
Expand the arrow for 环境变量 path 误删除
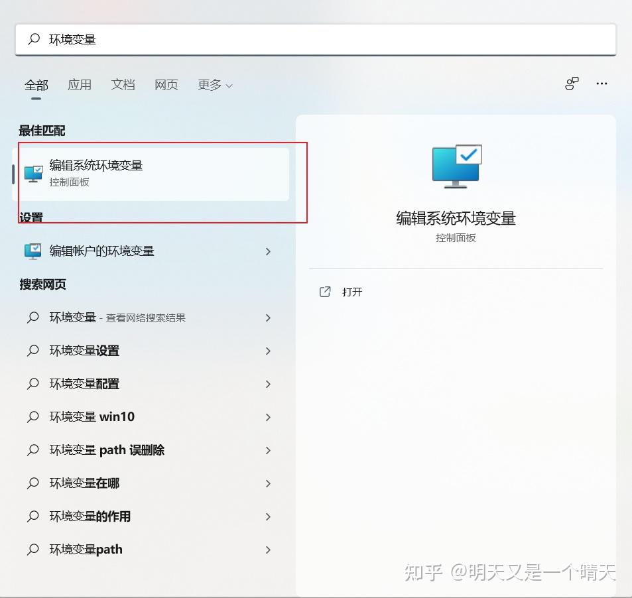tap(268, 450)
